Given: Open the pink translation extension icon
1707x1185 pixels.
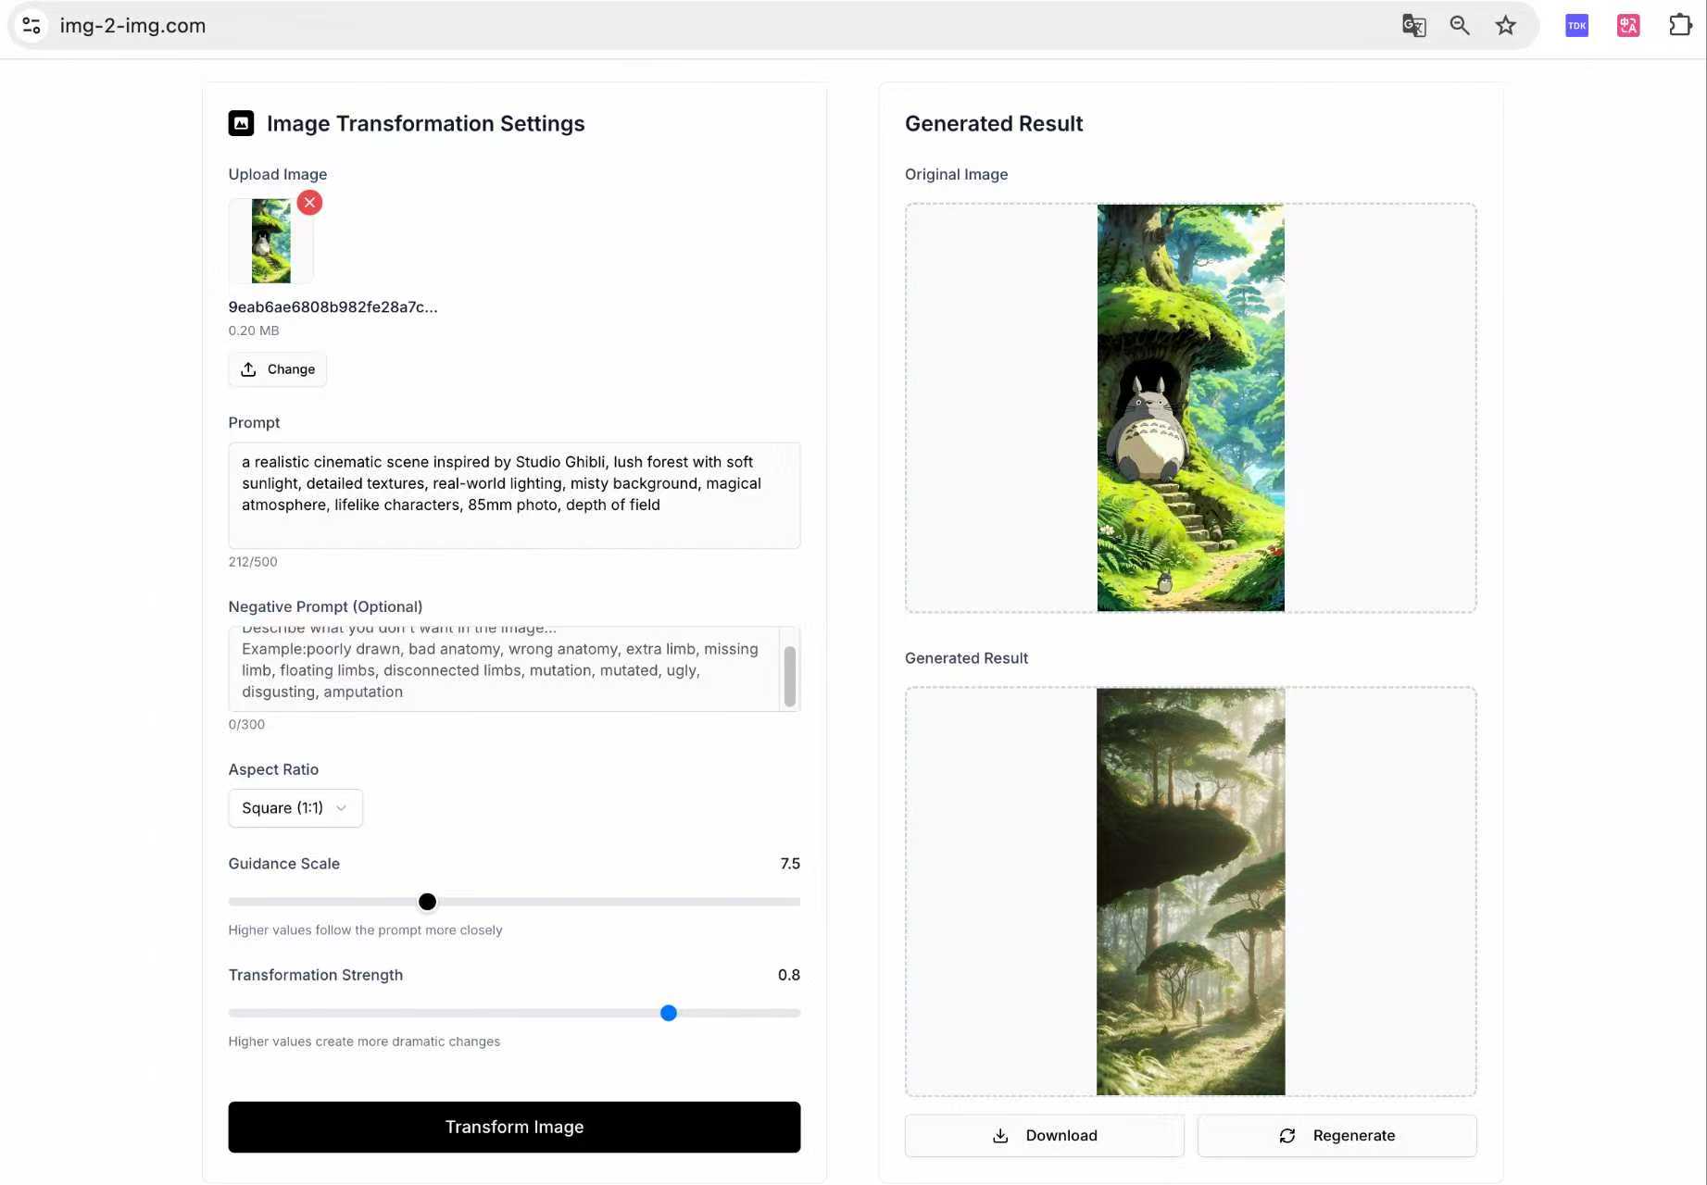Looking at the screenshot, I should [1628, 25].
